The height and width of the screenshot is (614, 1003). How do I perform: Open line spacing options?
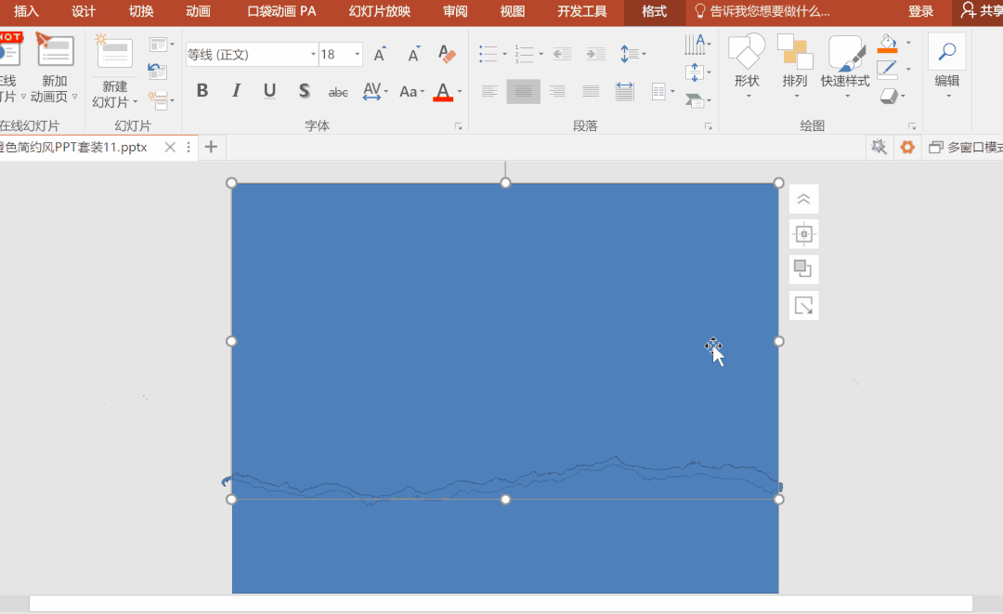click(633, 54)
